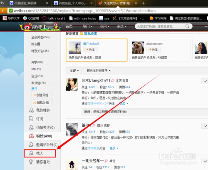Open 同学(86) group
This screenshot has width=208, height=170.
[x=37, y=62]
